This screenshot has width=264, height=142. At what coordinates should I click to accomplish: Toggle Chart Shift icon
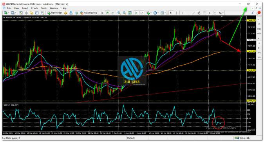(142, 13)
